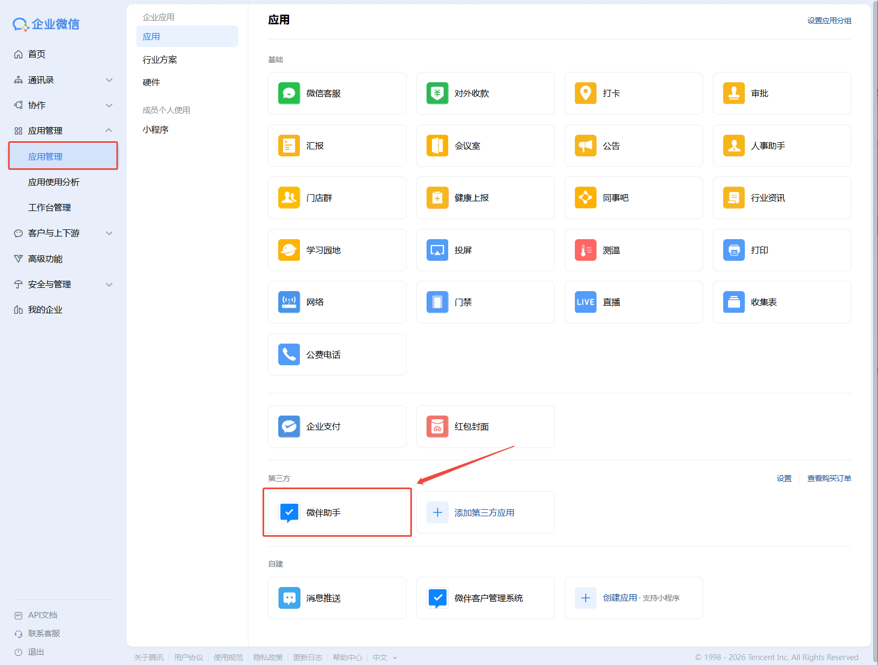Select the 应用管理 submenu item
Image resolution: width=878 pixels, height=665 pixels.
click(x=63, y=156)
